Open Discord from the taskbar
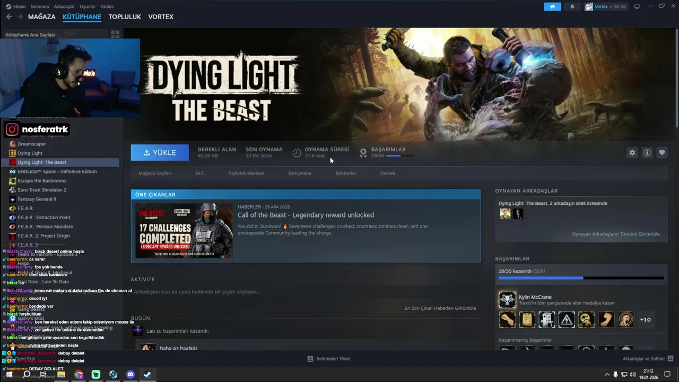 click(x=130, y=375)
